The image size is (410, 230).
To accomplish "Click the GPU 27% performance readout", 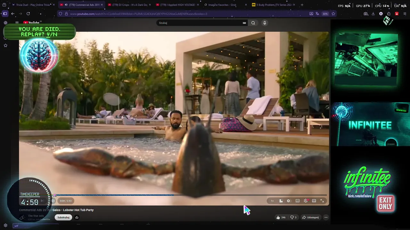I will click(x=363, y=6).
